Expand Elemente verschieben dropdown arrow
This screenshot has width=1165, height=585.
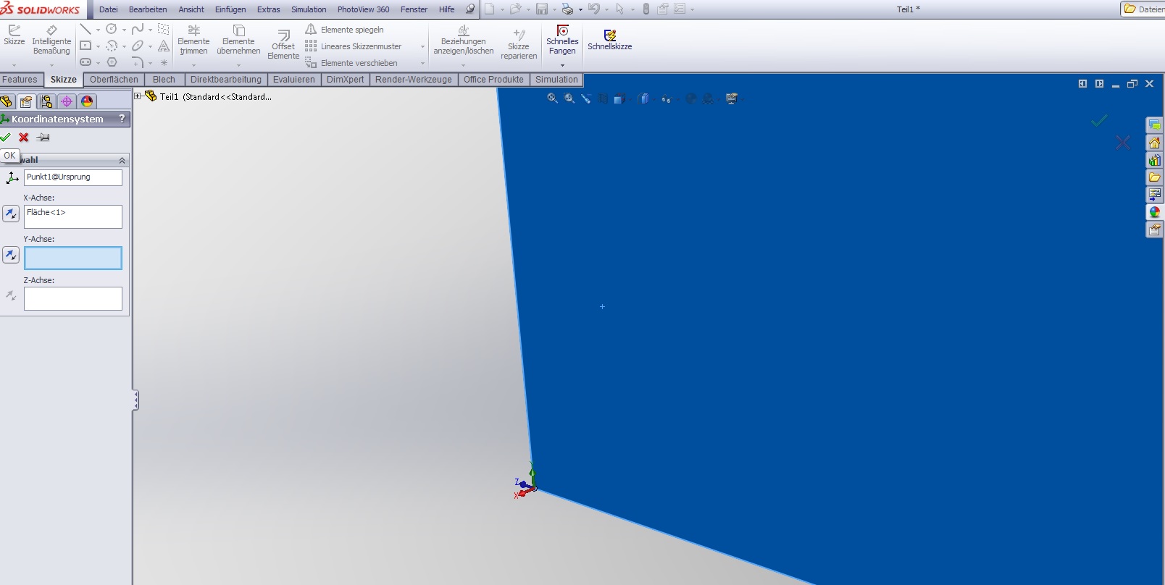422,63
